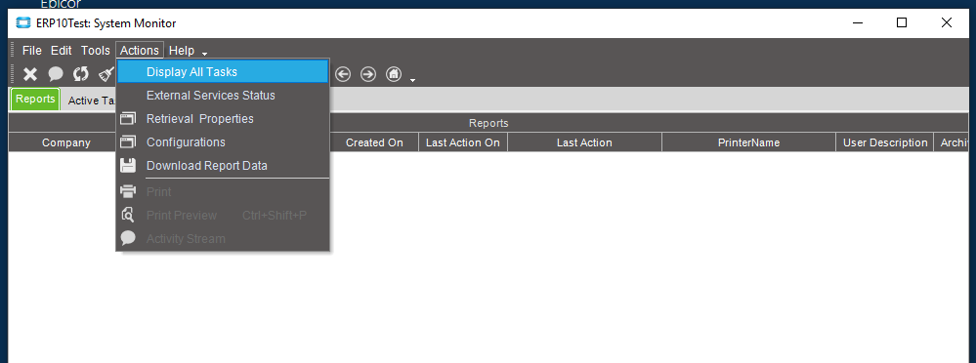976x363 pixels.
Task: Switch to the Reports tab
Action: tap(35, 100)
